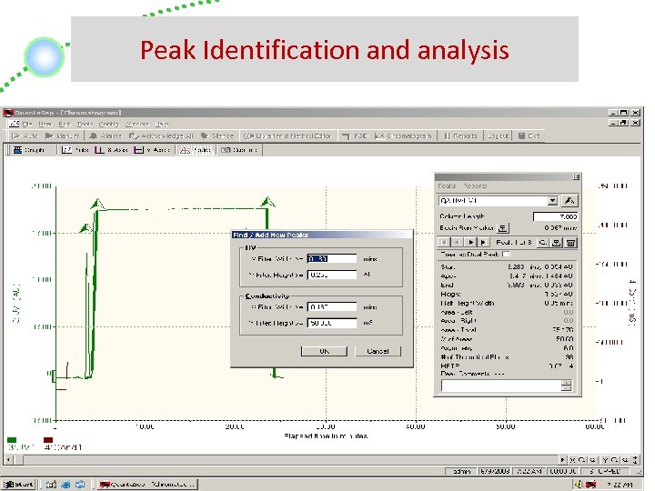The height and width of the screenshot is (491, 655).
Task: Open the Reports menu in peak panel
Action: (475, 185)
